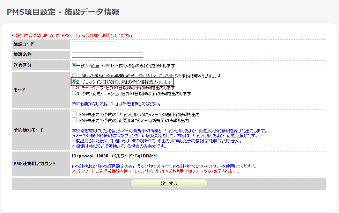This screenshot has height=213, width=339.
Task: Click the 予約通知モード row label
Action: [28, 130]
